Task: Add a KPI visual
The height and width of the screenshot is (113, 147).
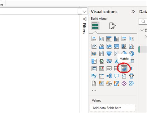Action: 101,69
